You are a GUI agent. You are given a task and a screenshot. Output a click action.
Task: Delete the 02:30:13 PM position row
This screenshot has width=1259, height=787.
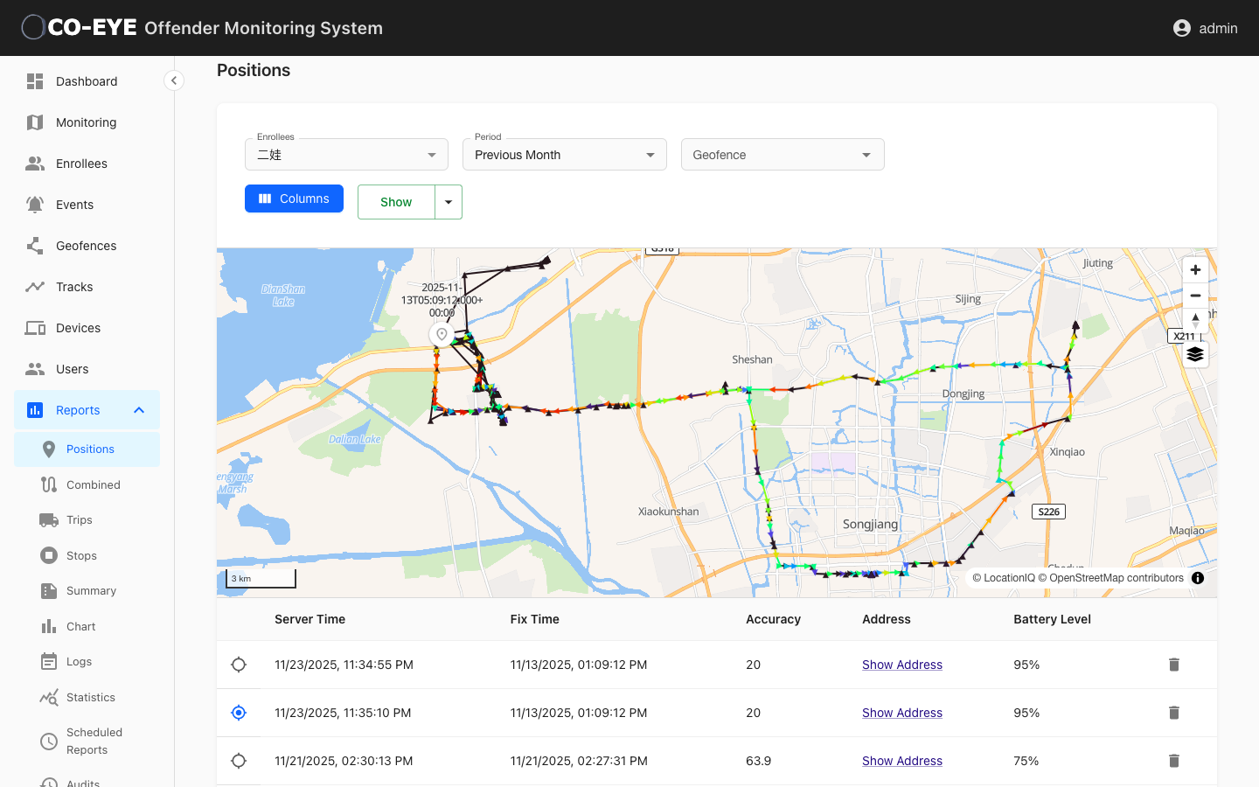(1174, 761)
